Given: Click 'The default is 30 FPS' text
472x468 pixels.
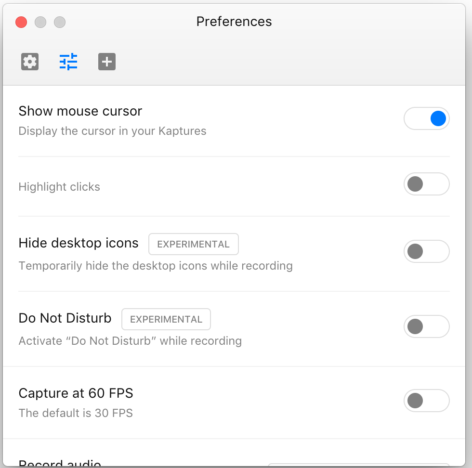Looking at the screenshot, I should click(76, 413).
